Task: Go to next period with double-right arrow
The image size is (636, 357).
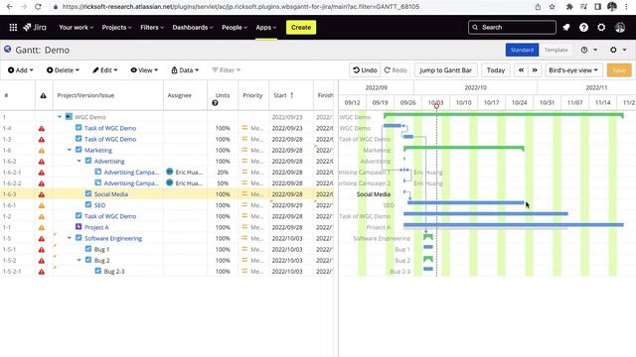Action: [535, 70]
